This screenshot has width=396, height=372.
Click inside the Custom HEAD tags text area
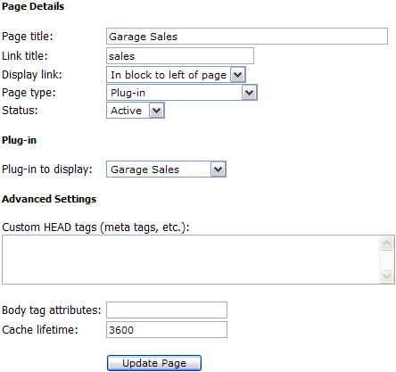click(x=191, y=260)
